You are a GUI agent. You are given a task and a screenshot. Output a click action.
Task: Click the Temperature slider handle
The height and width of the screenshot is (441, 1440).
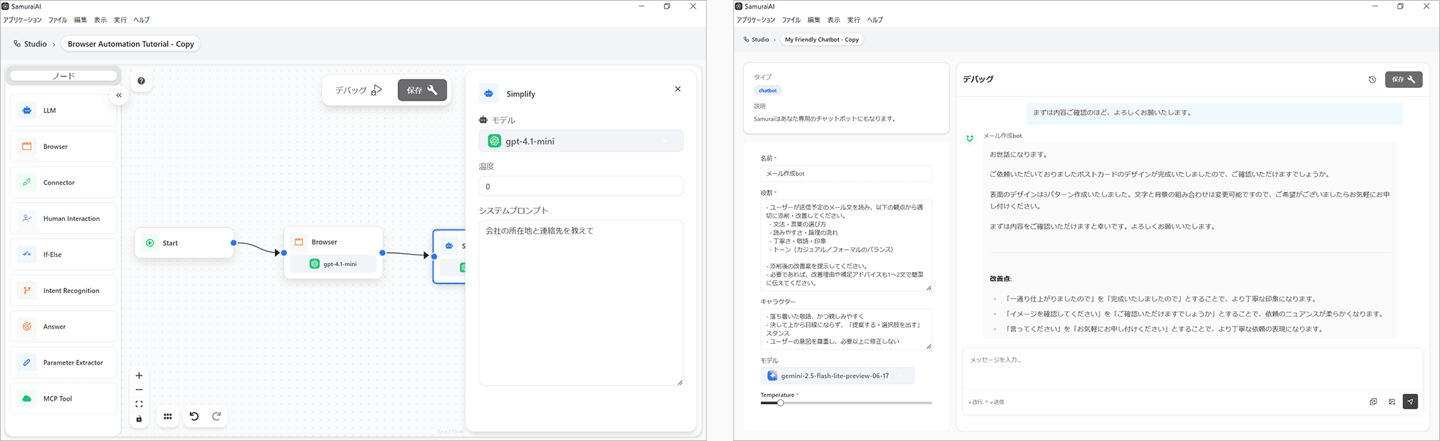tap(780, 403)
